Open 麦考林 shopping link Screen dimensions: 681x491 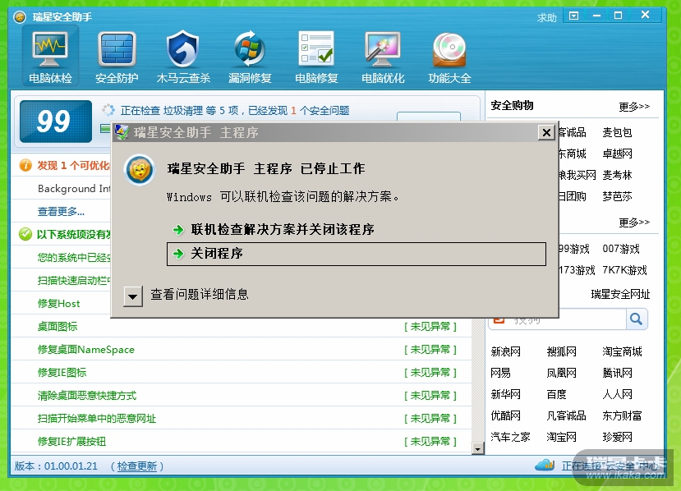617,175
